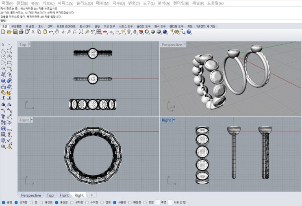The width and height of the screenshot is (302, 206).
Task: Enable the 접점 osnap checkbox
Action: point(102,202)
